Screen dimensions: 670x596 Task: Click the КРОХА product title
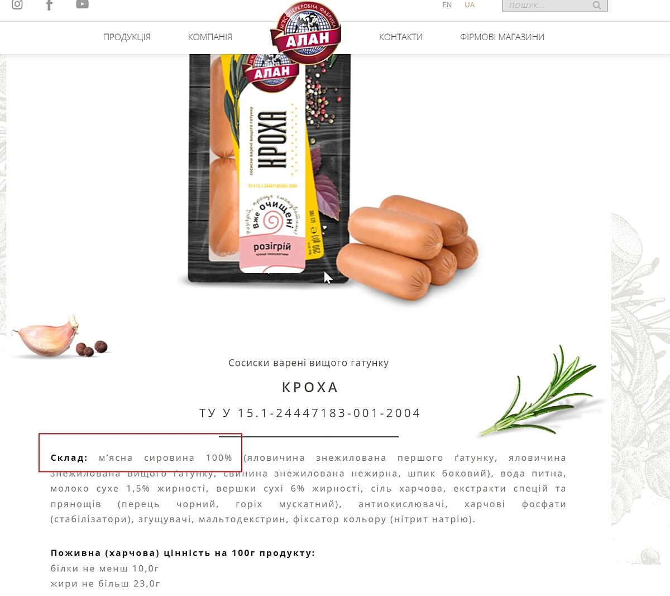coord(310,387)
